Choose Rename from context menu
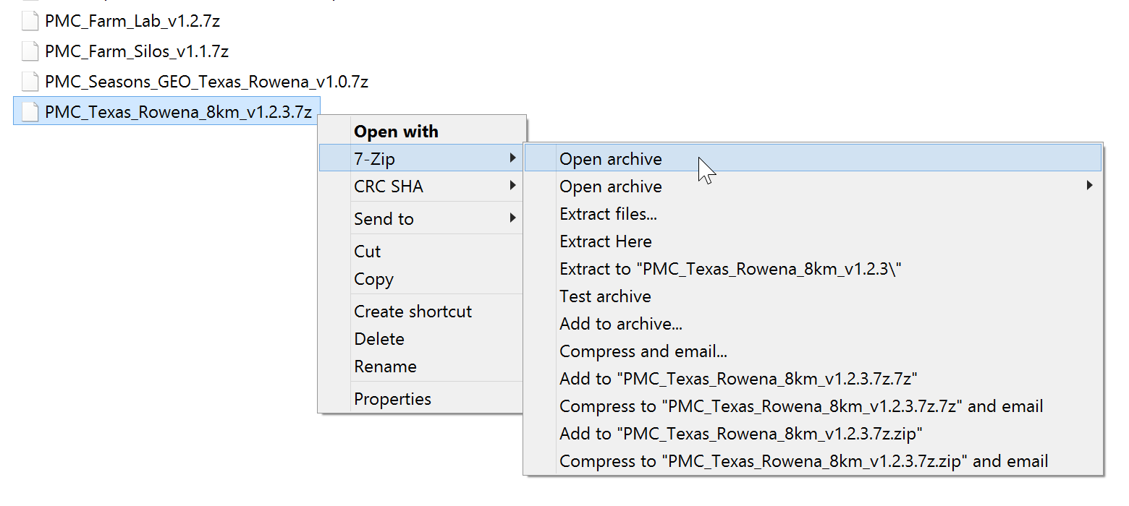This screenshot has width=1129, height=506. (420, 366)
